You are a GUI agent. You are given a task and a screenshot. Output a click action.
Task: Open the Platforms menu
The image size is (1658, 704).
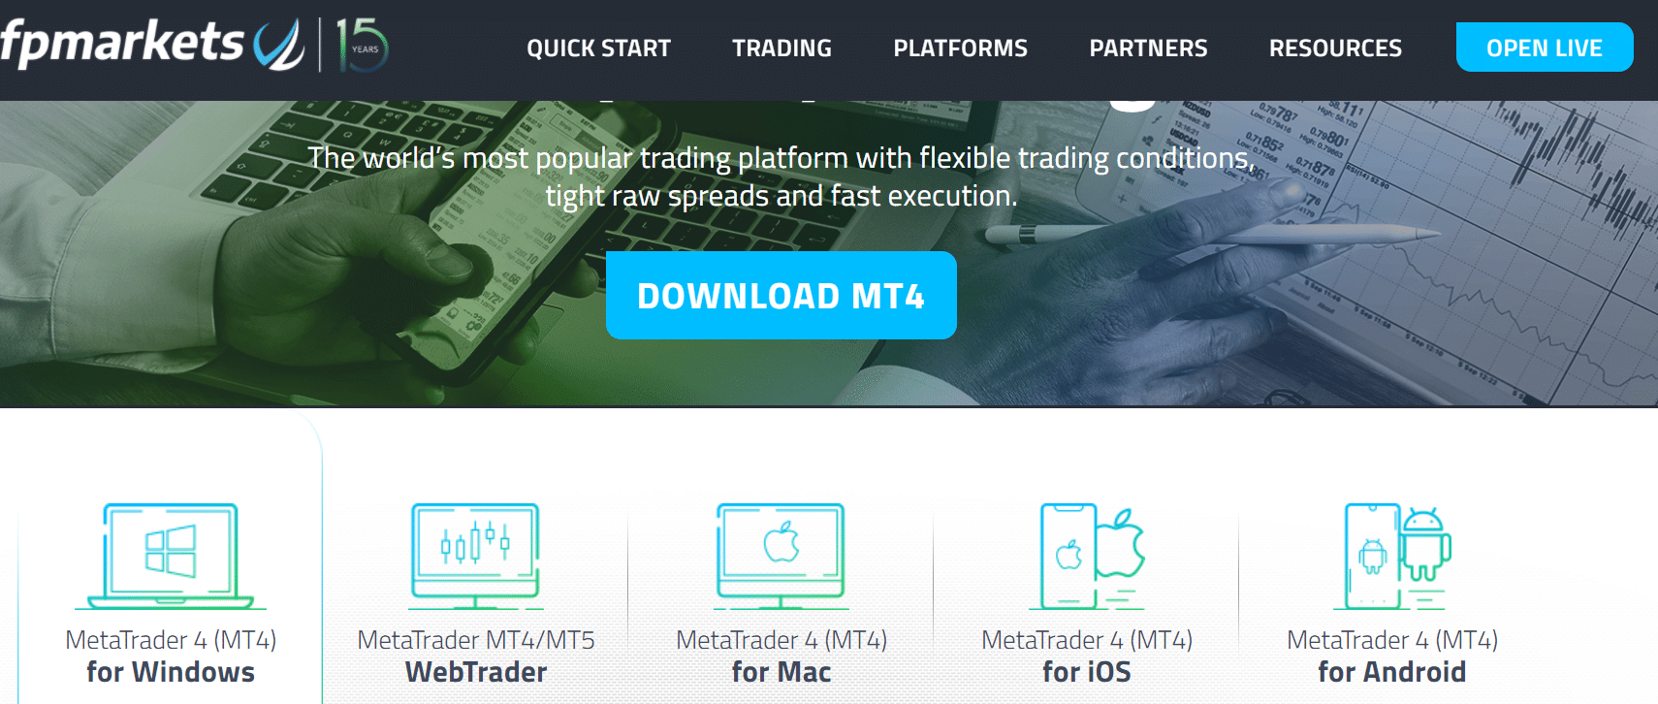(x=960, y=48)
